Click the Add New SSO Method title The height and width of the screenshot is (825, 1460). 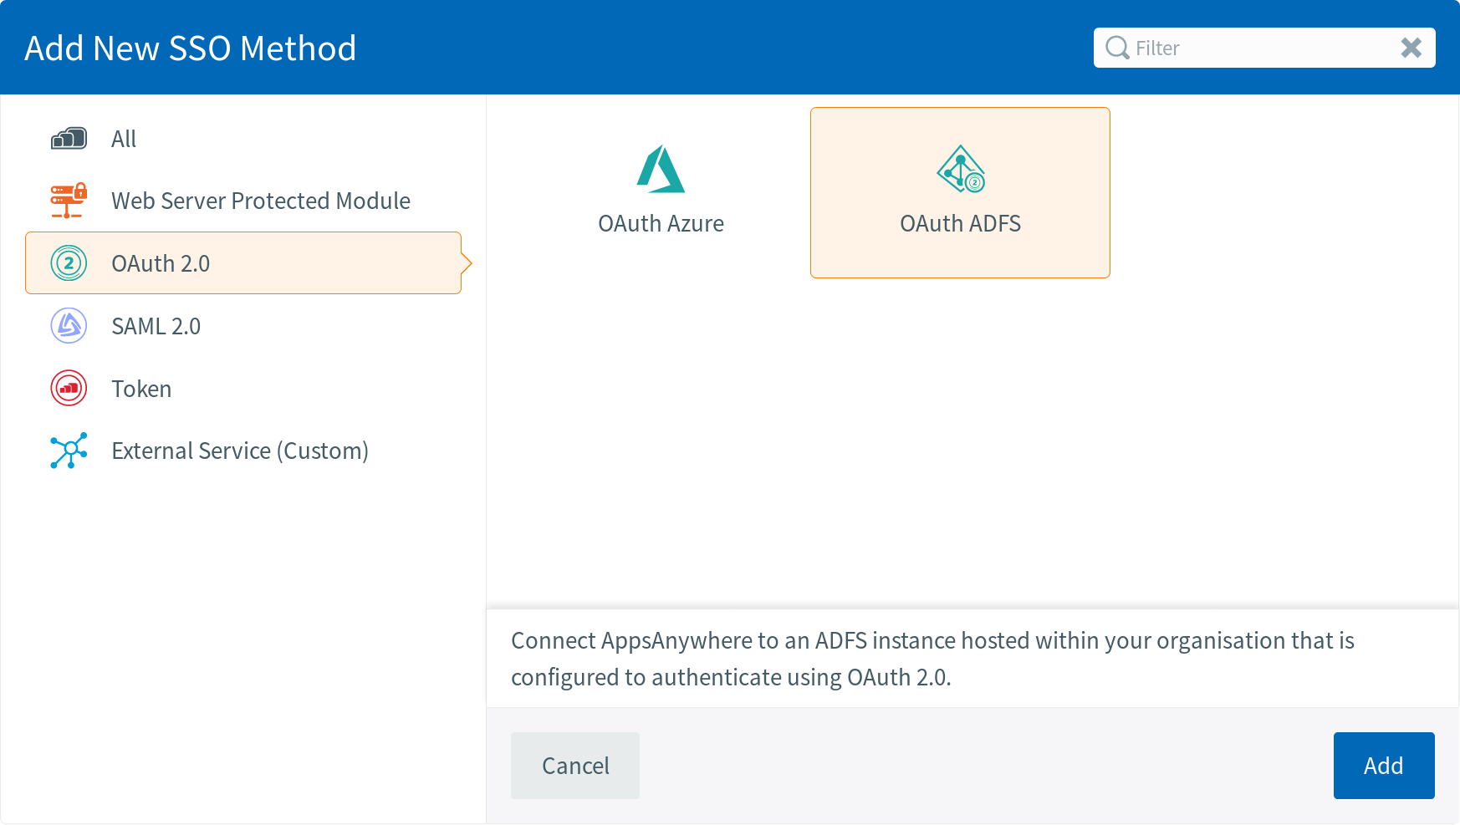click(191, 48)
